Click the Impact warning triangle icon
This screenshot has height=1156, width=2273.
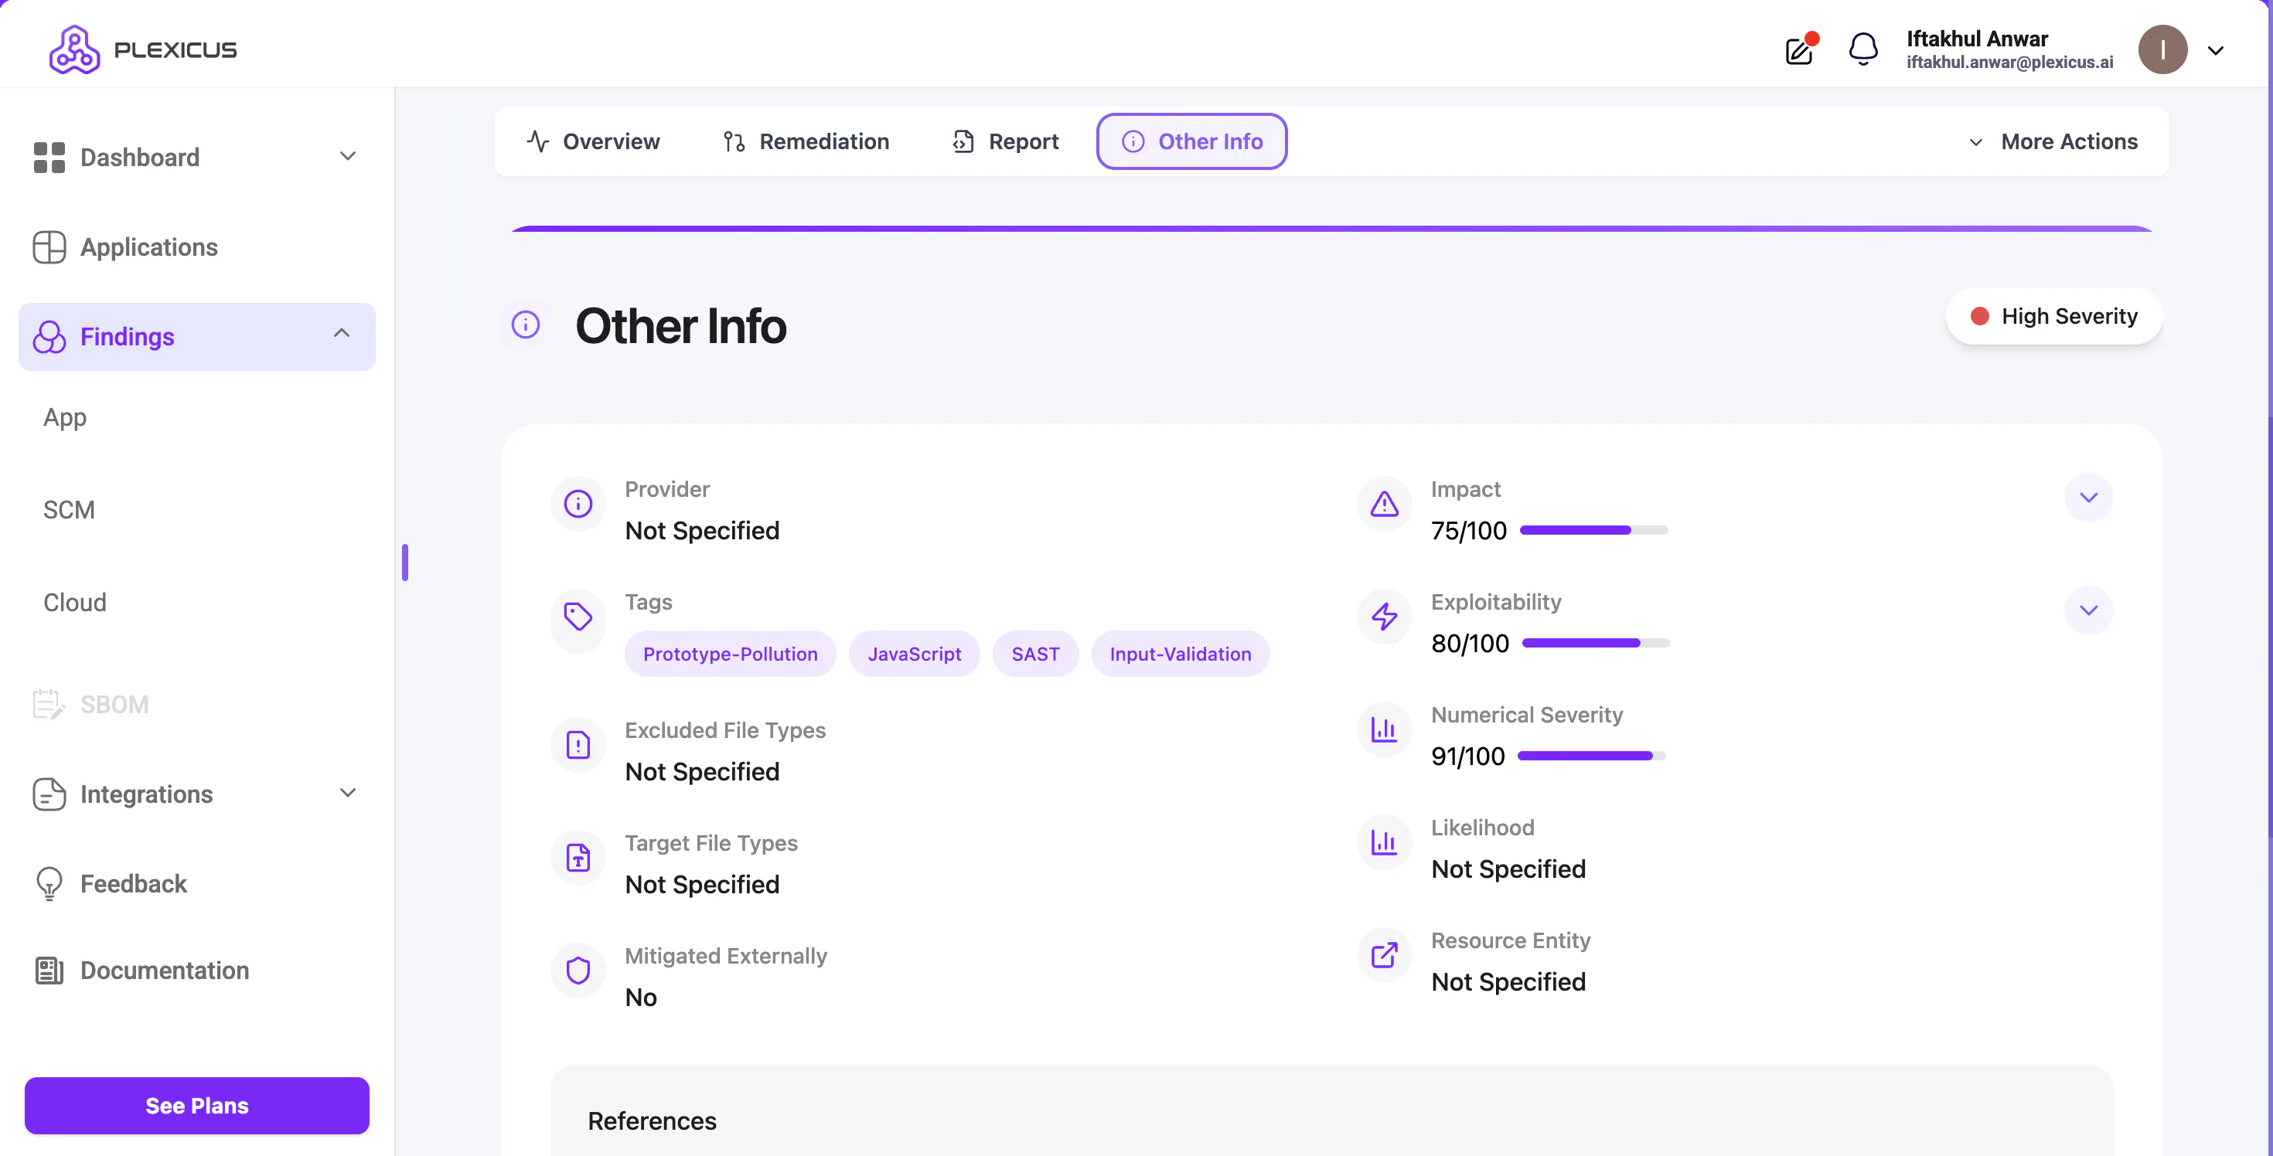tap(1384, 504)
